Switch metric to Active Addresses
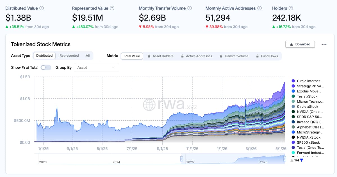Viewport: 337px width, 177px height. [196, 56]
